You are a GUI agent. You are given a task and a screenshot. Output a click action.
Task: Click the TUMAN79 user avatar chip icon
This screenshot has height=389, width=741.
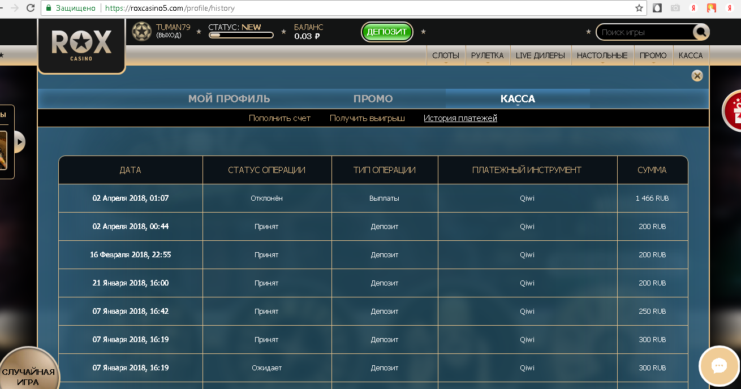[x=141, y=32]
